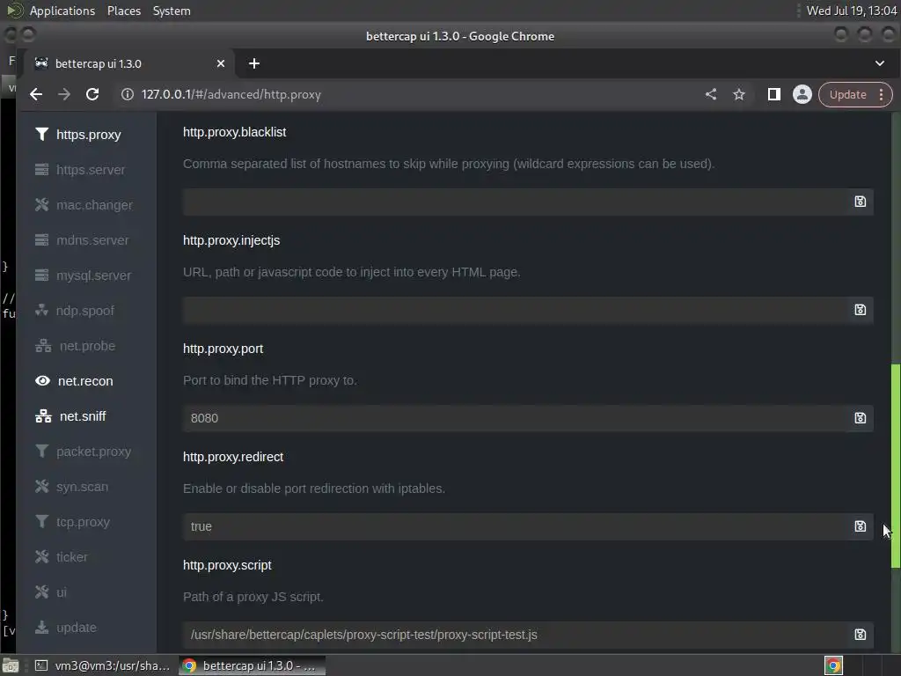901x676 pixels.
Task: Open Chrome profile avatar
Action: [802, 94]
